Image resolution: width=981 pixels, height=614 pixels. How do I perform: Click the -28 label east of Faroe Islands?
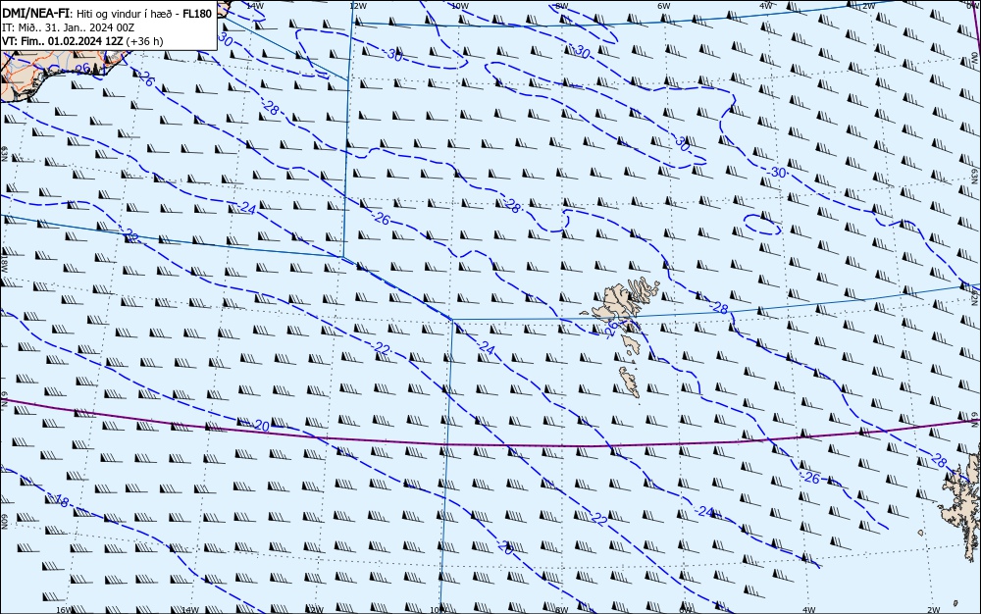click(x=719, y=308)
